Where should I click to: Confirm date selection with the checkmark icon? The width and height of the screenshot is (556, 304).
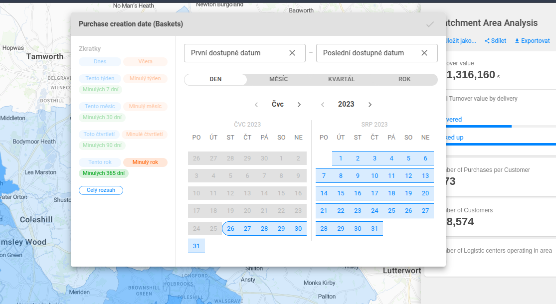point(430,24)
